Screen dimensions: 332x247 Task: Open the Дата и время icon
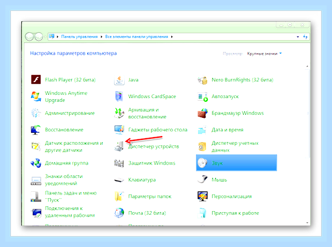coord(202,130)
